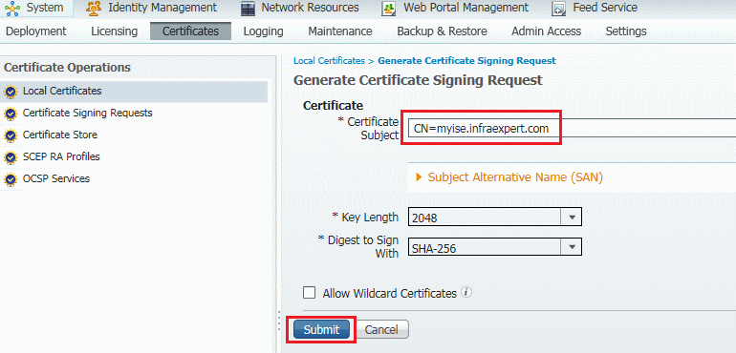Click the Web Portal Management icon
Image resolution: width=736 pixels, height=353 pixels.
(389, 9)
